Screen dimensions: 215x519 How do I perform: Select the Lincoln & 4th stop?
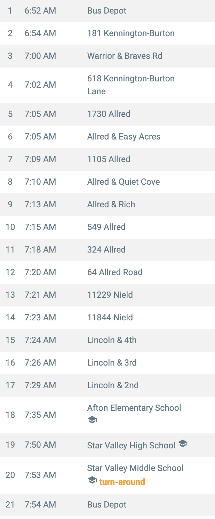tap(107, 340)
